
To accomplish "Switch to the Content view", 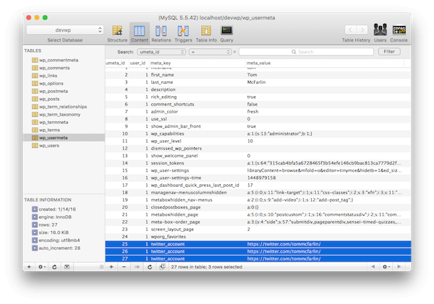I will [x=139, y=33].
